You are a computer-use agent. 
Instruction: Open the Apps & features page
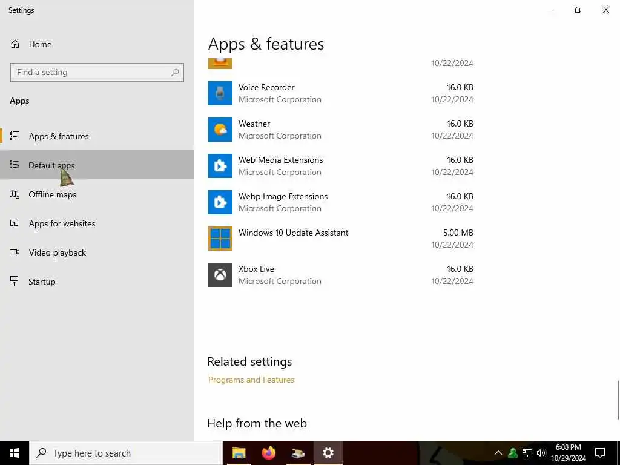97,136
